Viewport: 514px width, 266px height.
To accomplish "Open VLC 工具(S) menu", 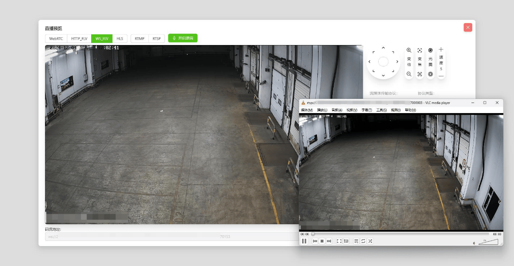I will pos(381,110).
